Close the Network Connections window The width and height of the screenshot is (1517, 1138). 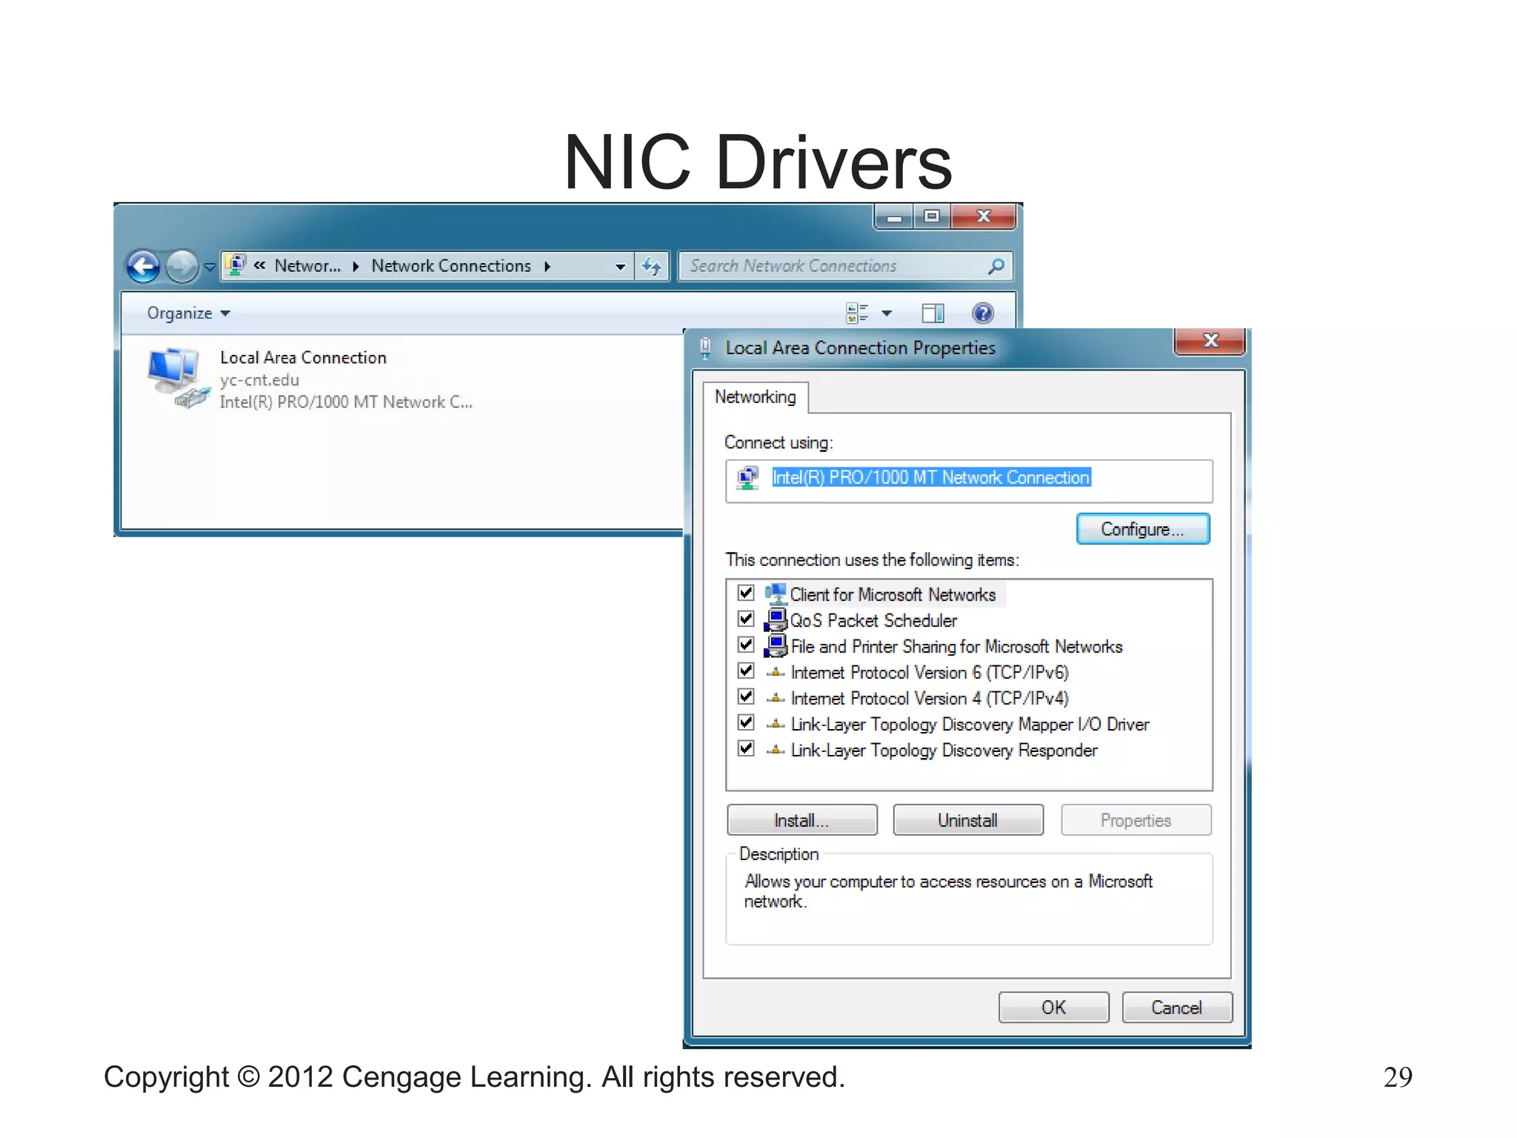pyautogui.click(x=984, y=216)
